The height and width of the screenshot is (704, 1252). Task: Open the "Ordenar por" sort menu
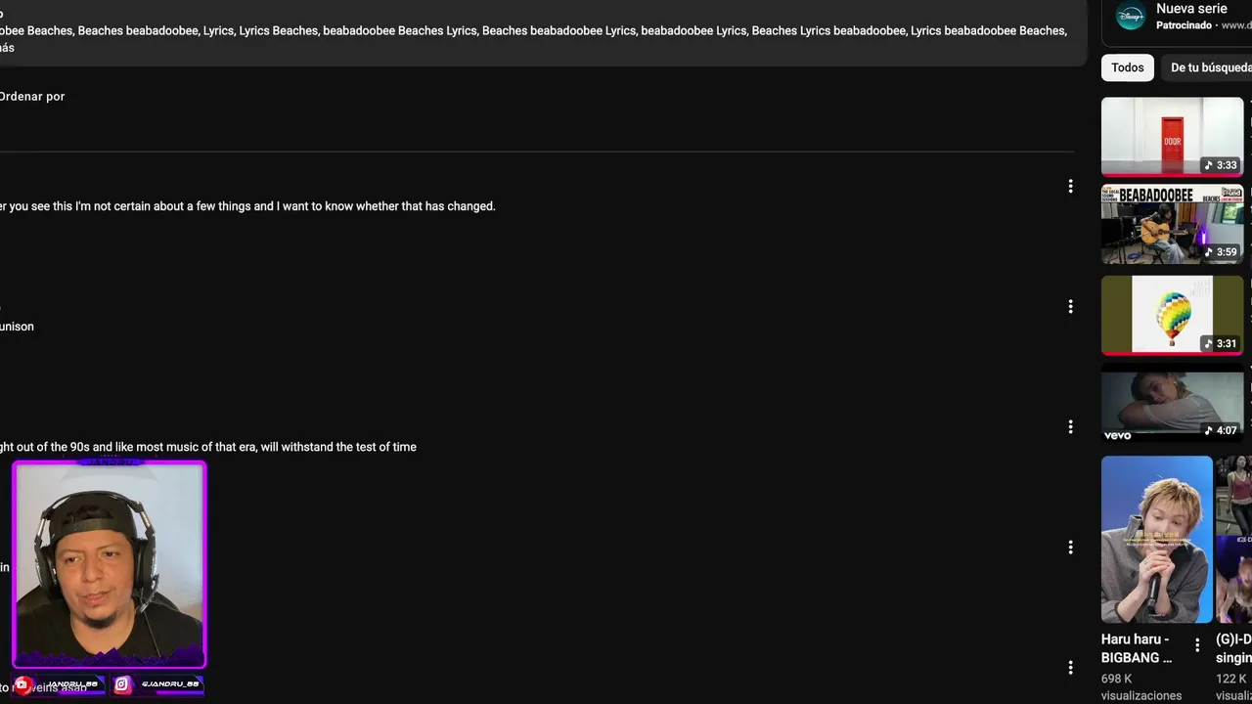pyautogui.click(x=32, y=96)
